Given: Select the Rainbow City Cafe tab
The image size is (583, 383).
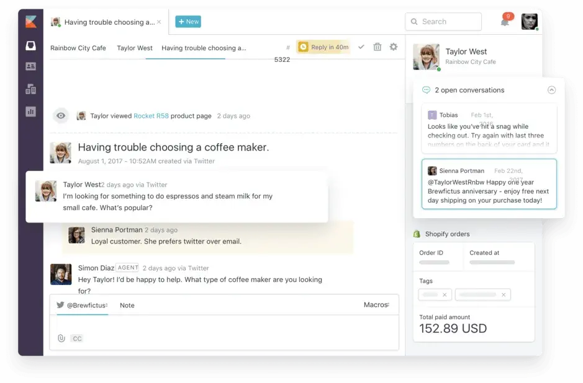Looking at the screenshot, I should click(78, 48).
